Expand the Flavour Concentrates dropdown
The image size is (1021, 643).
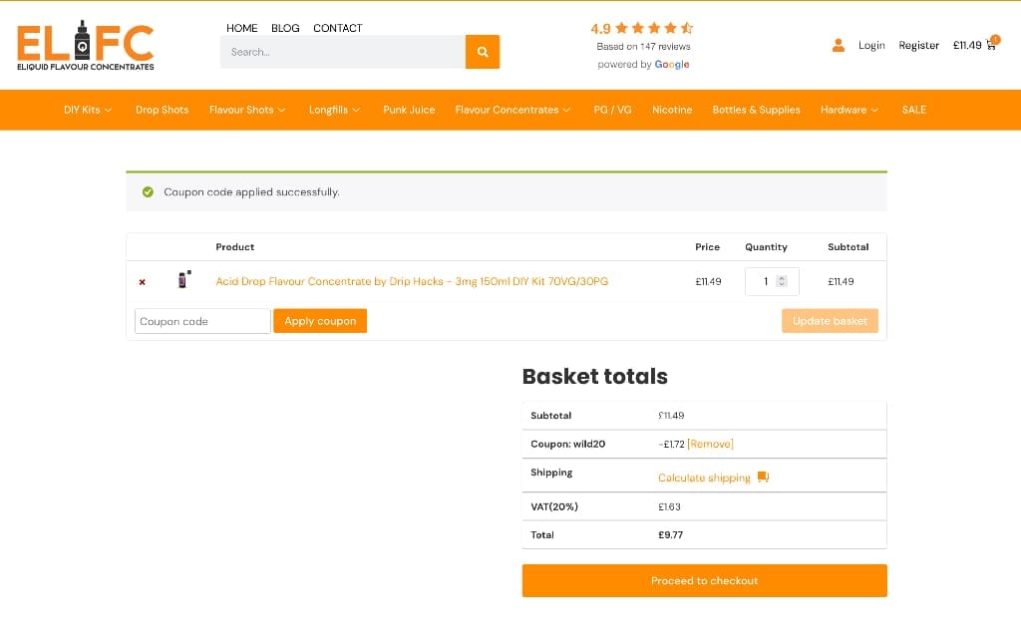(513, 110)
